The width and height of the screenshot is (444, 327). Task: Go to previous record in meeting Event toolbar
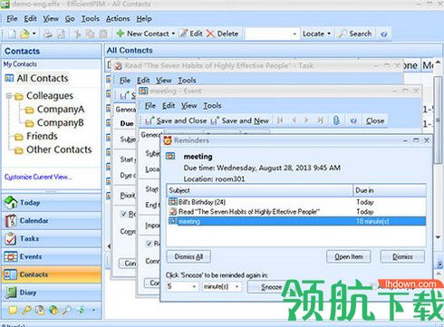click(294, 120)
